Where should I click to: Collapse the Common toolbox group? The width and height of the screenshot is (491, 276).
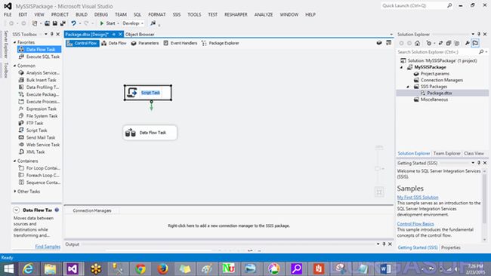(x=14, y=66)
